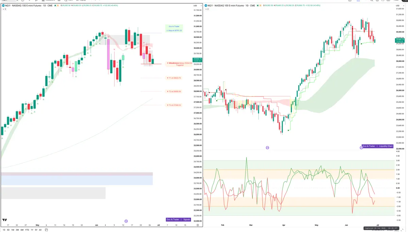This screenshot has width=408, height=232.
Task: Click the NQ1! symbol title on left chart
Action: click(29, 5)
